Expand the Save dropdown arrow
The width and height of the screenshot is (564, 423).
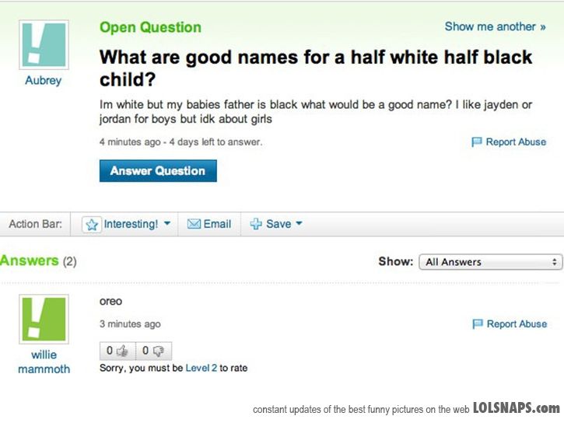pyautogui.click(x=299, y=224)
